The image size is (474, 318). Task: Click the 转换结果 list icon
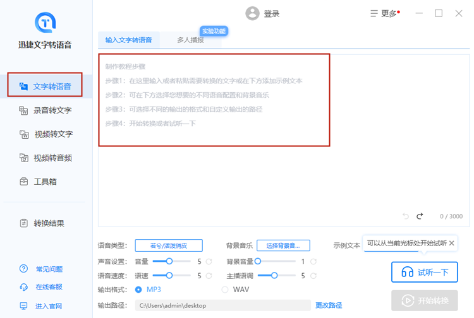pos(23,223)
